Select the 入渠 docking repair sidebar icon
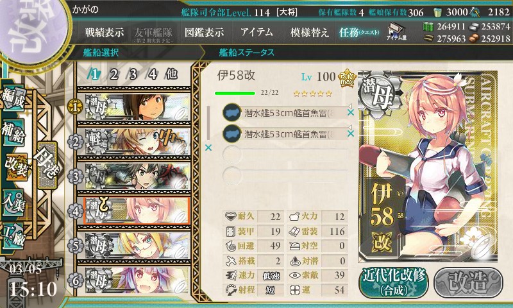513x308 pixels. click(13, 202)
